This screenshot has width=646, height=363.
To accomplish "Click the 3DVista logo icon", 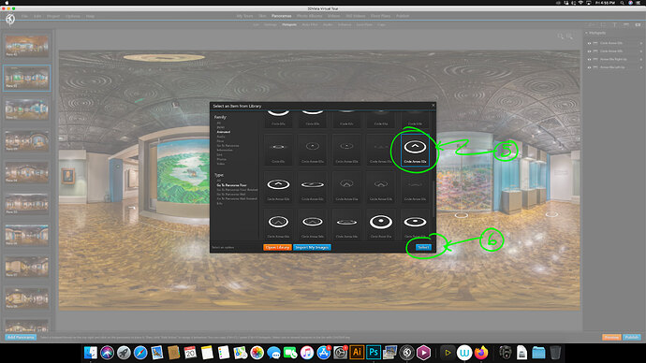I will [x=10, y=19].
